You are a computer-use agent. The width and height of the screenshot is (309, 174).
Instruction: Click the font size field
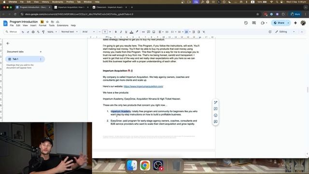[x=105, y=32]
